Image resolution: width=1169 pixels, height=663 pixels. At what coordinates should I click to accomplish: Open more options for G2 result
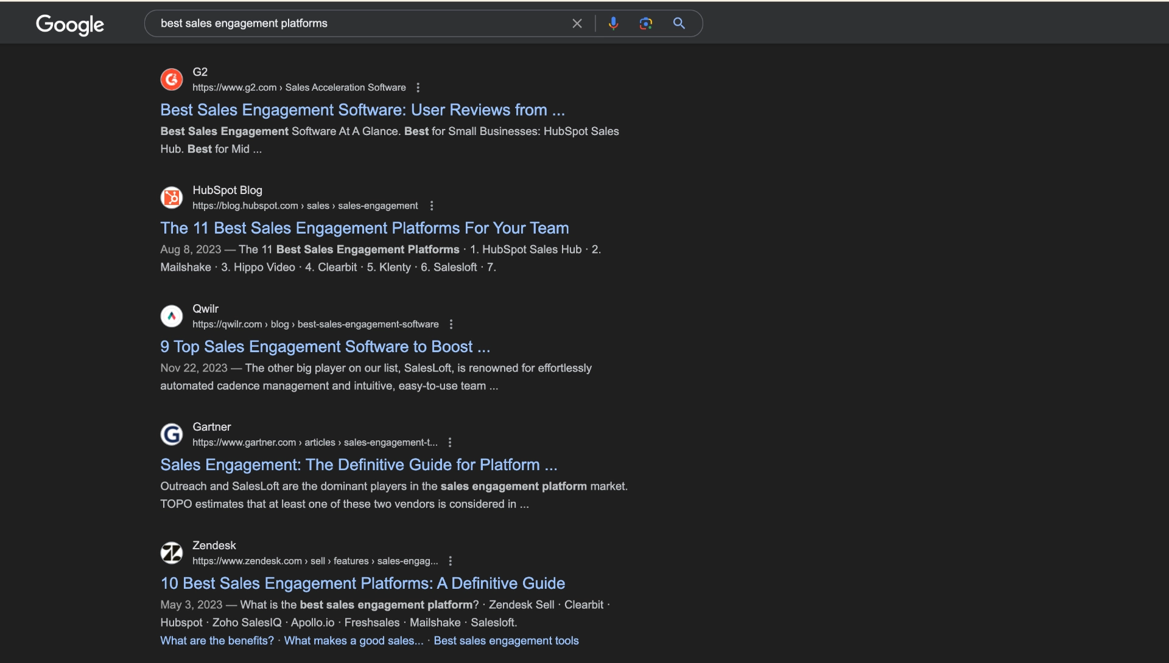tap(418, 88)
